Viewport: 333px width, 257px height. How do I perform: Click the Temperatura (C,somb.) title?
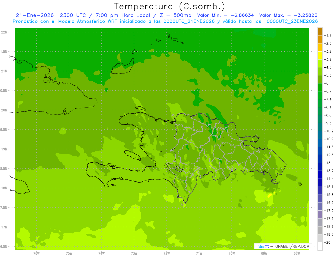169,6
